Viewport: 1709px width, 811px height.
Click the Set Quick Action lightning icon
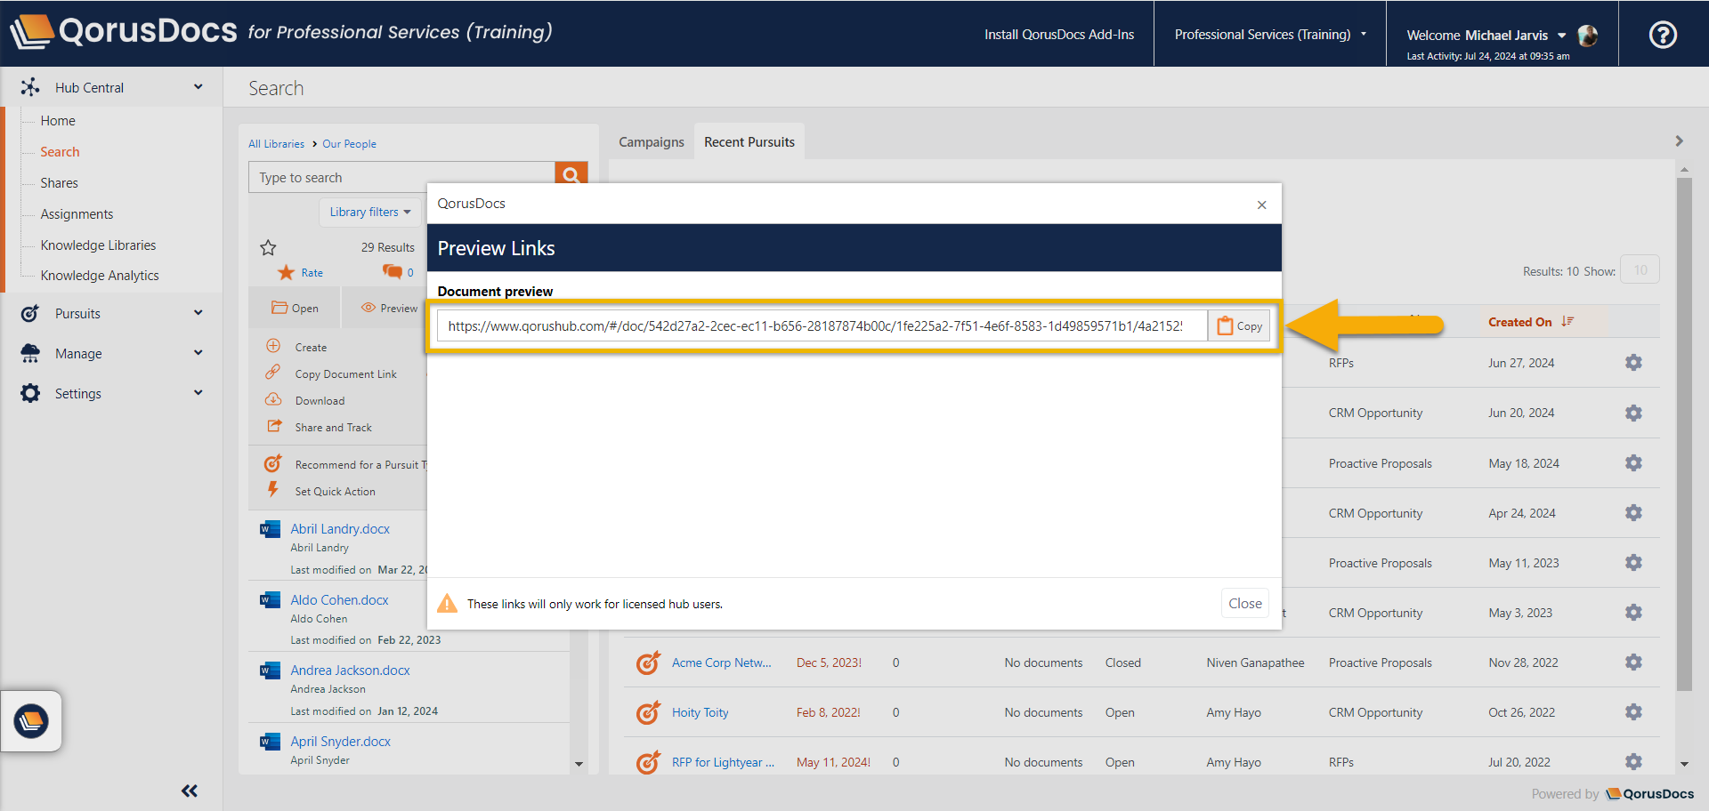pyautogui.click(x=273, y=489)
